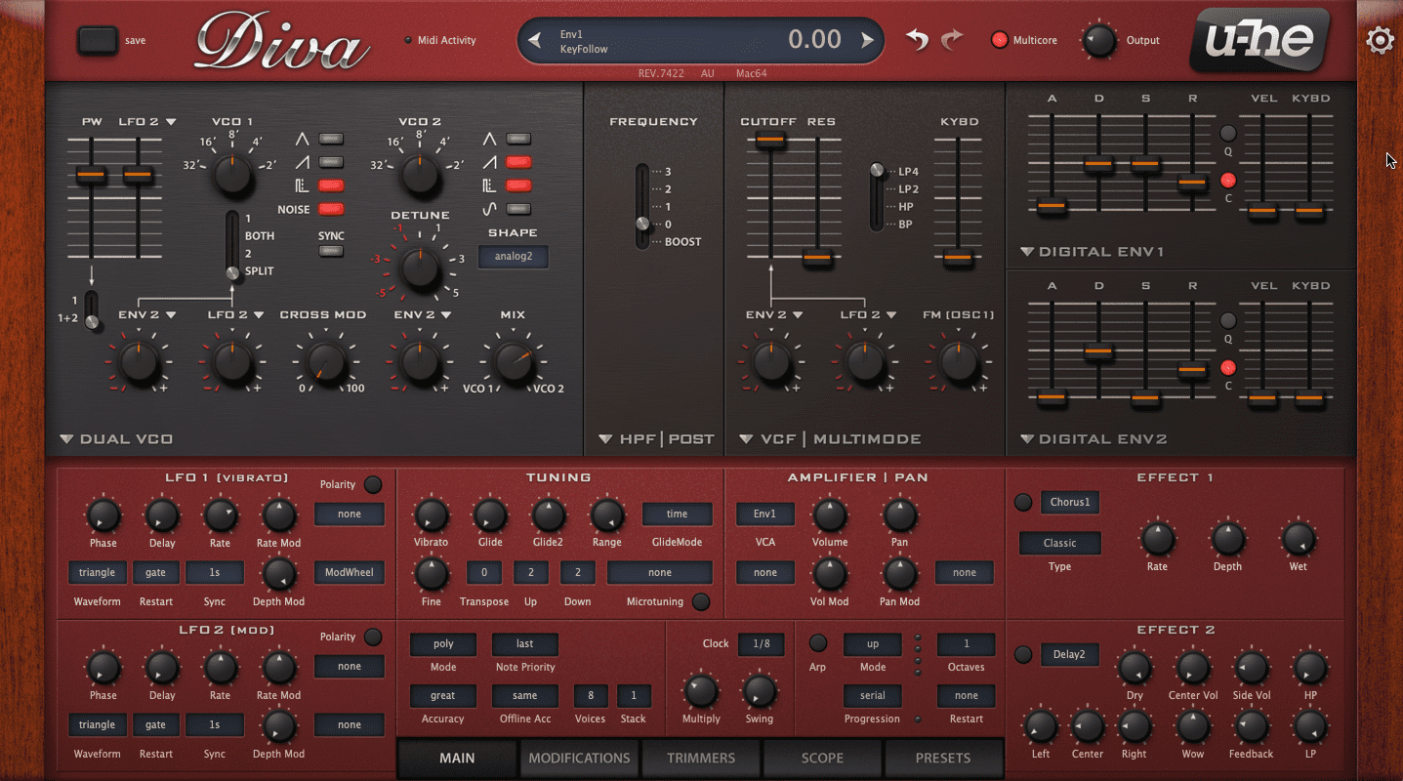Open the VCA Env1 source menu

point(765,514)
